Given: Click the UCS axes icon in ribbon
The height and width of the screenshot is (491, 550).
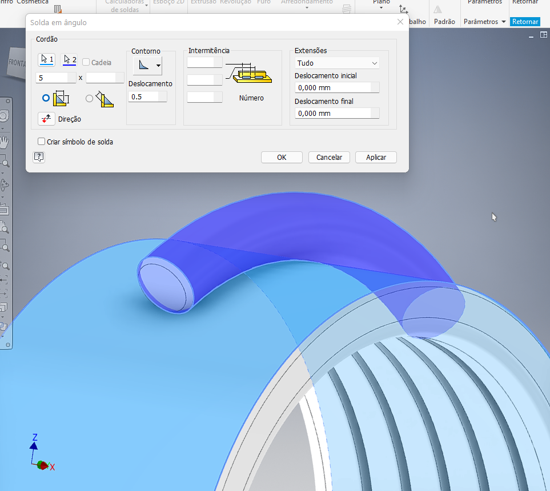Looking at the screenshot, I should [x=403, y=10].
